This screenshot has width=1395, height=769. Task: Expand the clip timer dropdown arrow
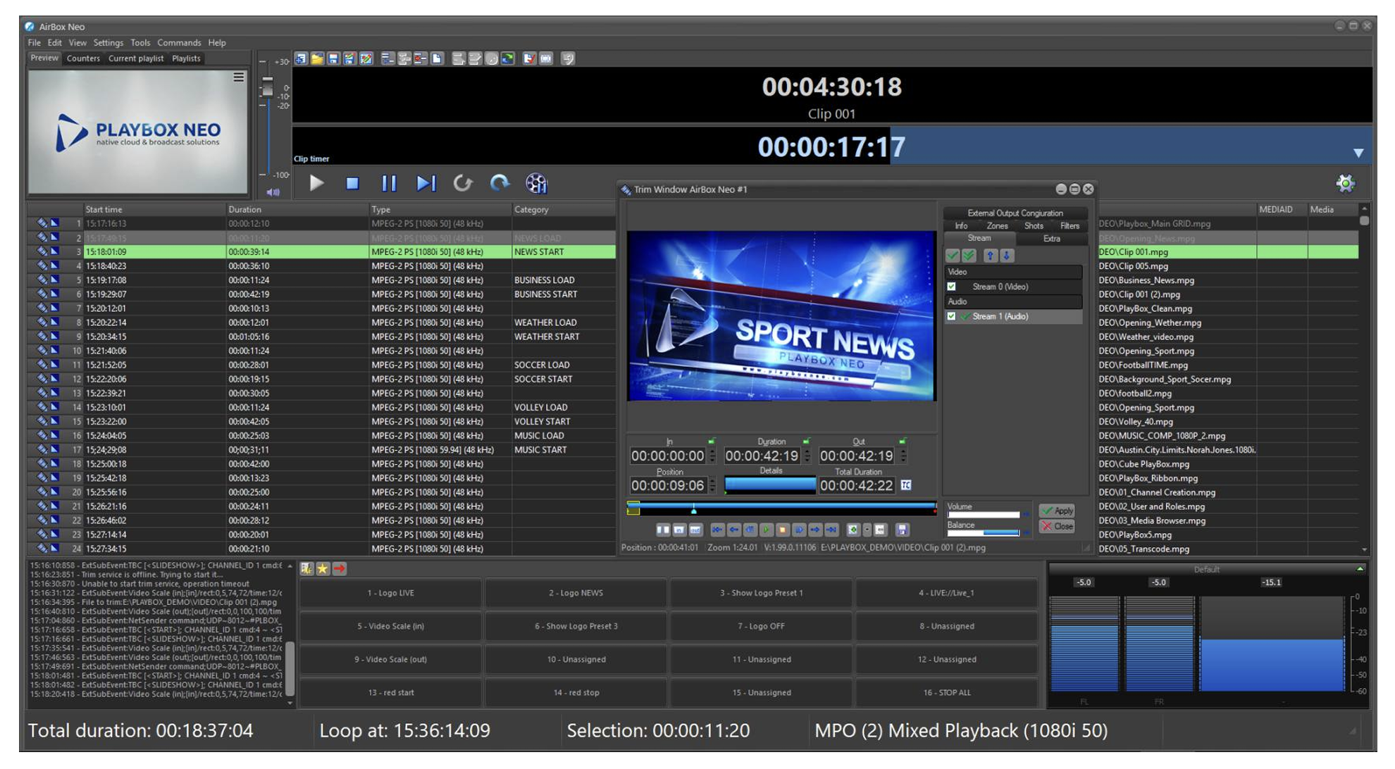coord(1358,153)
